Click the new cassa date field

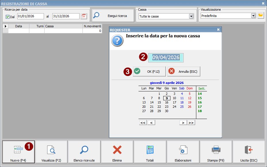point(166,57)
